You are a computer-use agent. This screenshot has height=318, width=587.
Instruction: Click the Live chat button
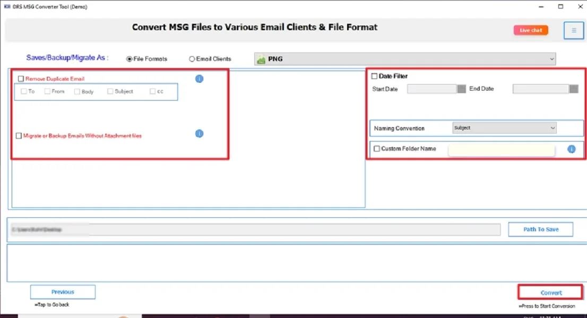530,30
